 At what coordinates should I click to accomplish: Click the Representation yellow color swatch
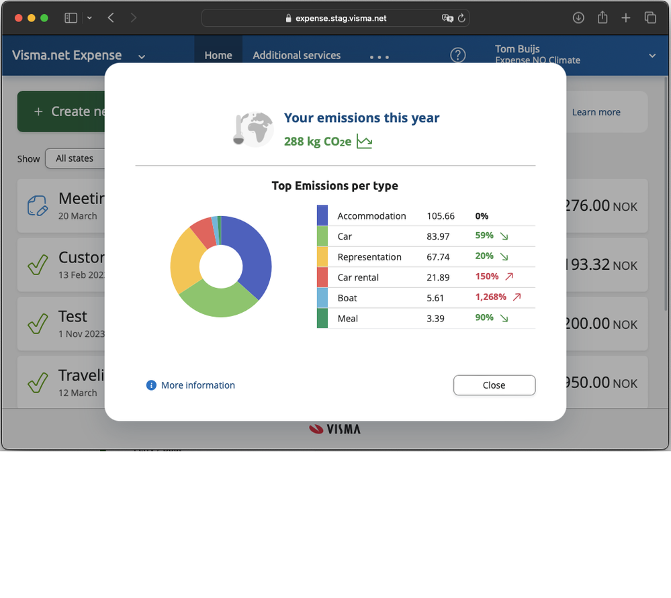322,256
